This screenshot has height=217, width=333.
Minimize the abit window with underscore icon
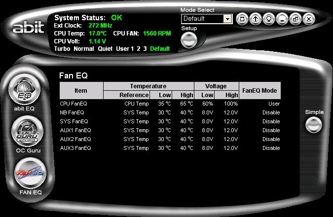click(x=282, y=19)
